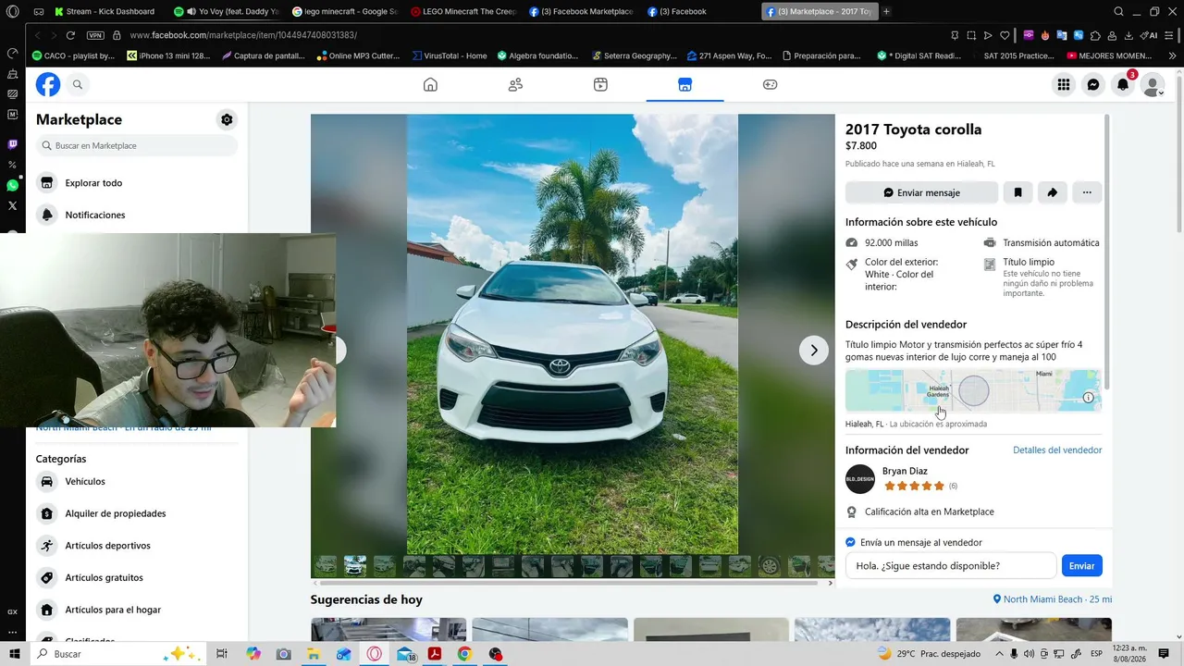The height and width of the screenshot is (666, 1184).
Task: Change location North Miami Beach · 25 mi
Action: click(1052, 599)
